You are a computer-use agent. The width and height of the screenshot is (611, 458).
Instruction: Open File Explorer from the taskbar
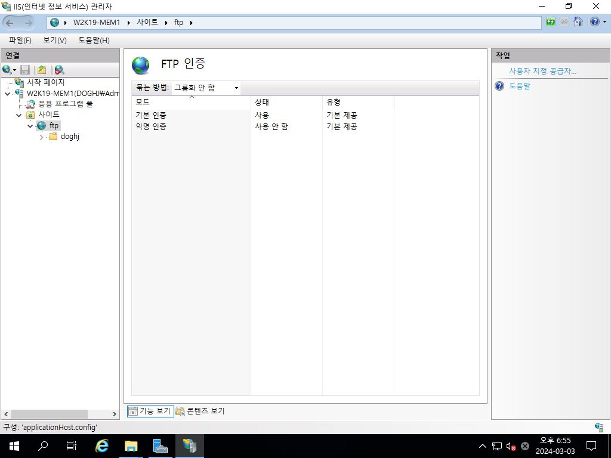[x=131, y=446]
